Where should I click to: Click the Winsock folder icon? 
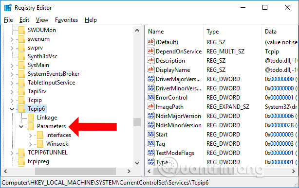point(40,144)
